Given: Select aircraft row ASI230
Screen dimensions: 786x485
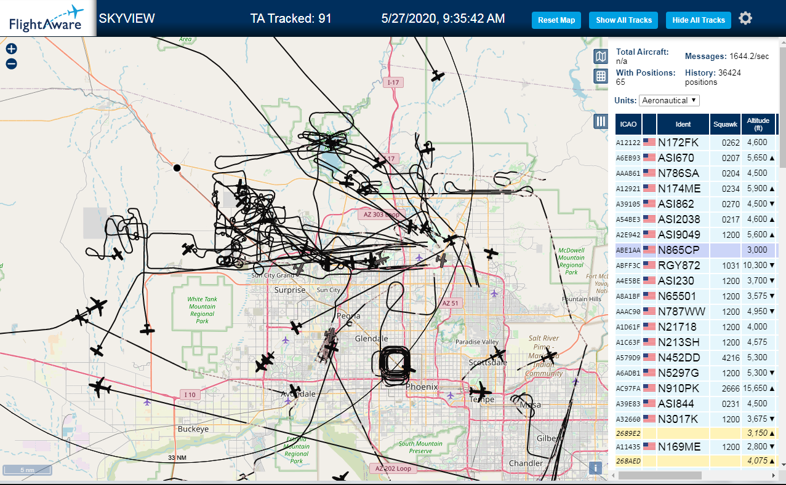Looking at the screenshot, I should [696, 281].
